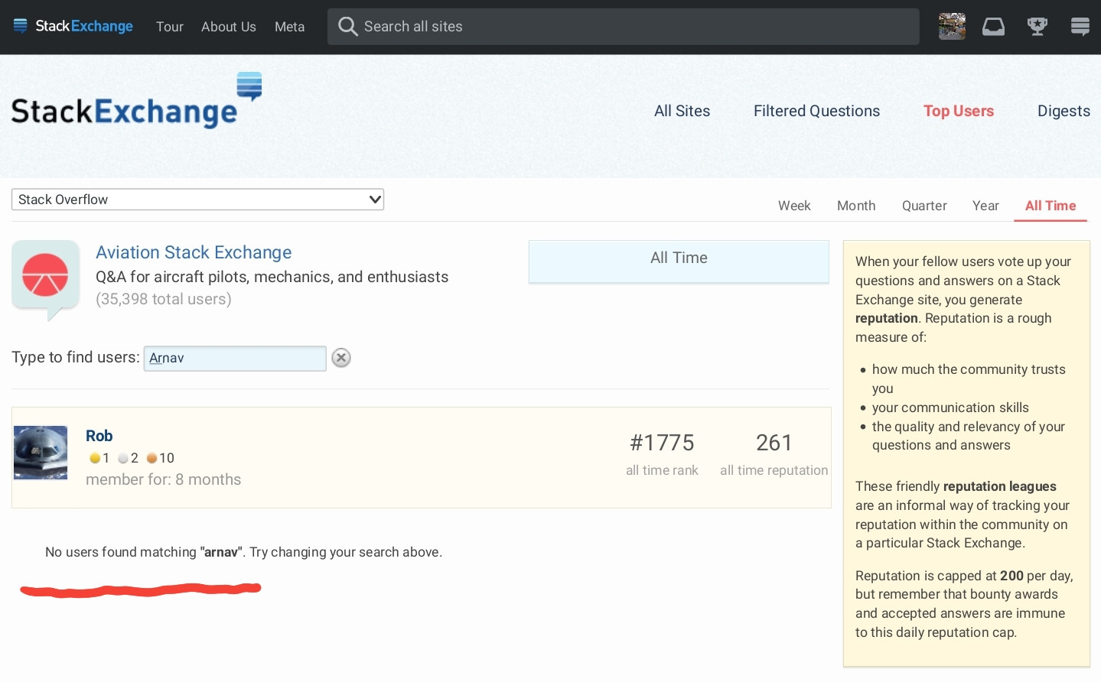Click the large StackExchange banner logo

pyautogui.click(x=136, y=102)
